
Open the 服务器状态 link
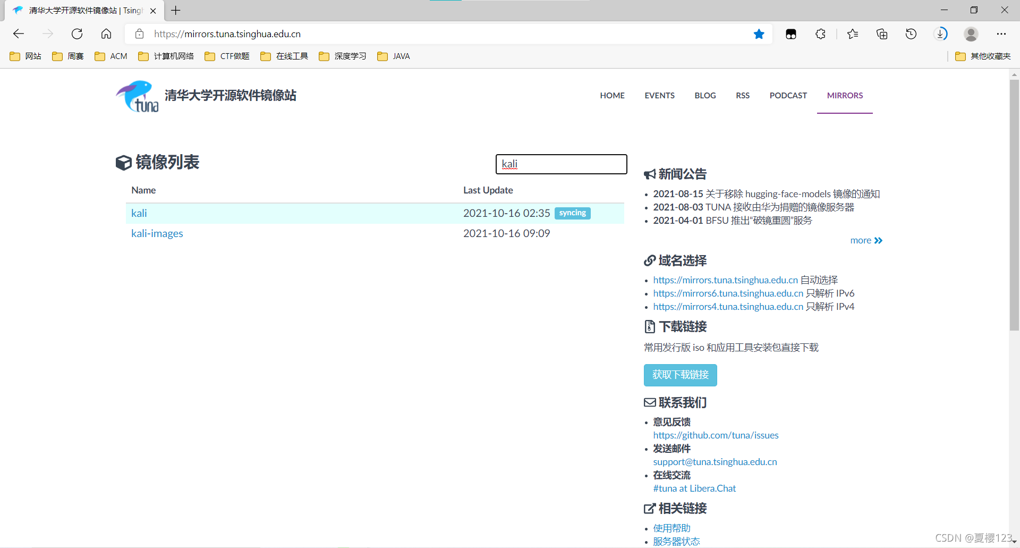pyautogui.click(x=676, y=542)
